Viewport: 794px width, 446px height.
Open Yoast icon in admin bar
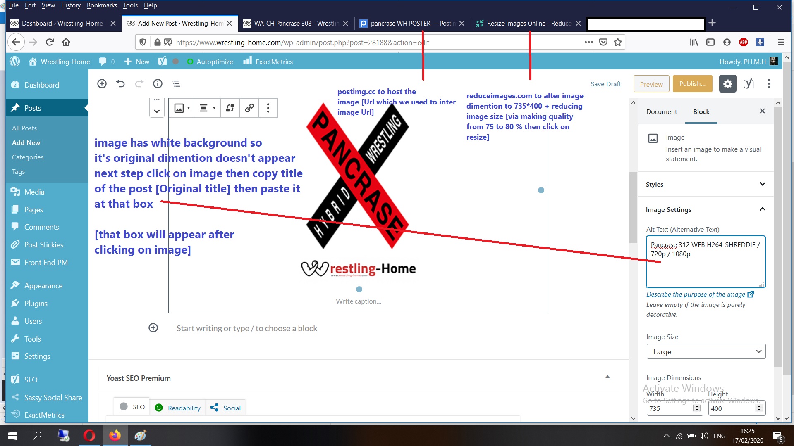[x=162, y=62]
